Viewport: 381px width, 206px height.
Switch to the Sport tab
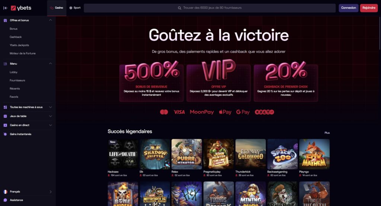coord(75,8)
